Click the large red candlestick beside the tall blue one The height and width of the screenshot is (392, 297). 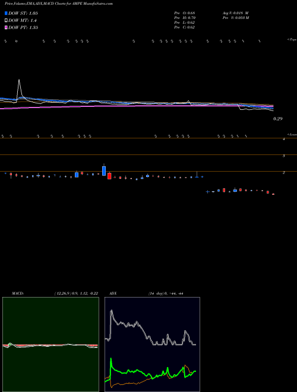(x=109, y=176)
